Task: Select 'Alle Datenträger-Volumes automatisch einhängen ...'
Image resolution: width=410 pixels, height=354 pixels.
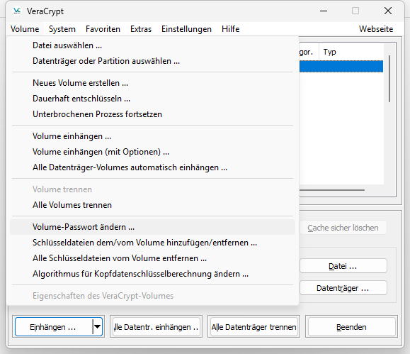Action: point(152,167)
